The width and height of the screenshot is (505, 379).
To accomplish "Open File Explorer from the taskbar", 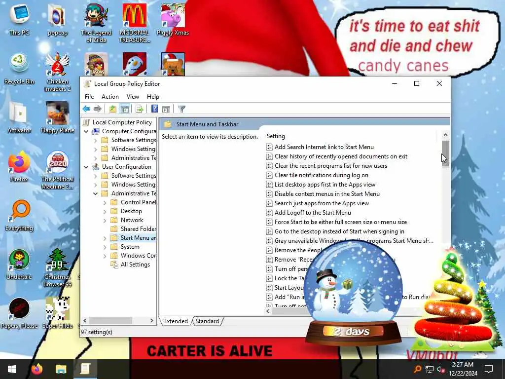I will [61, 369].
